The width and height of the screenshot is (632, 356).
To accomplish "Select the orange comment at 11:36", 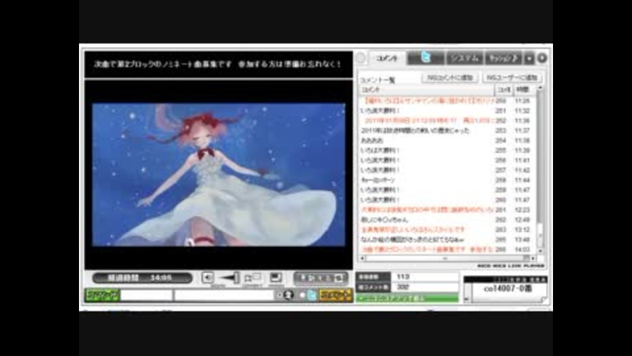I will (x=448, y=121).
